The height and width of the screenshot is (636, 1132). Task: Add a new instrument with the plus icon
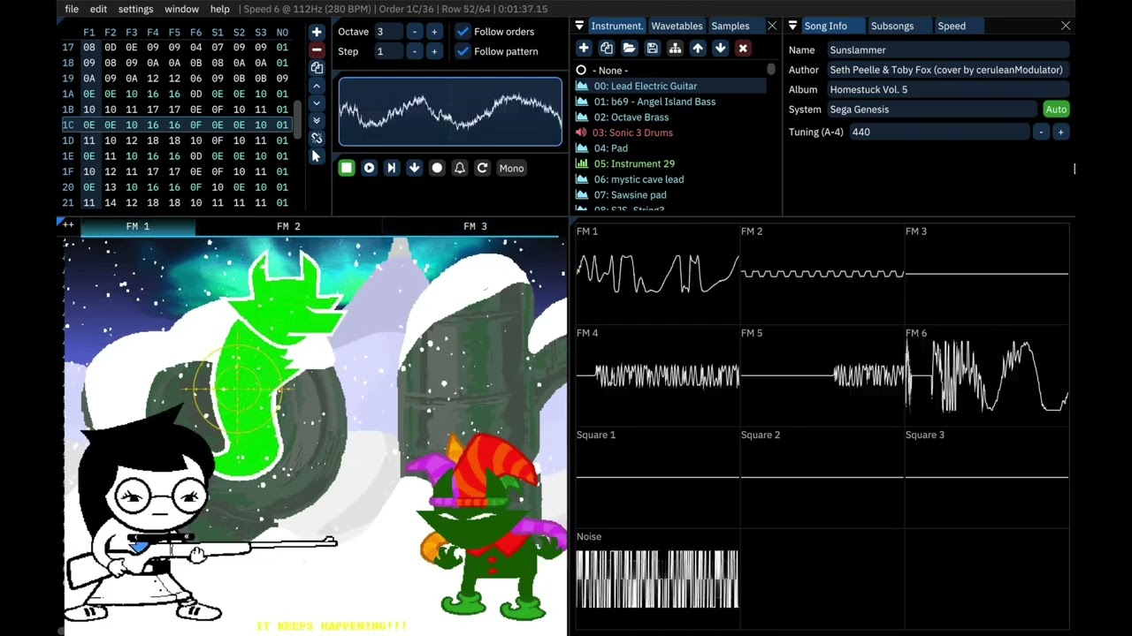point(584,49)
